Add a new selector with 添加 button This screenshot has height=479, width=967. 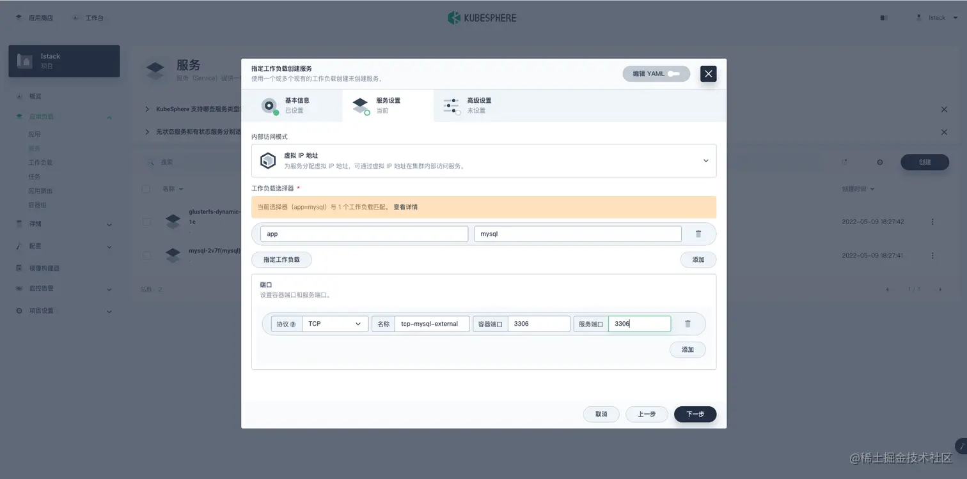click(x=698, y=260)
